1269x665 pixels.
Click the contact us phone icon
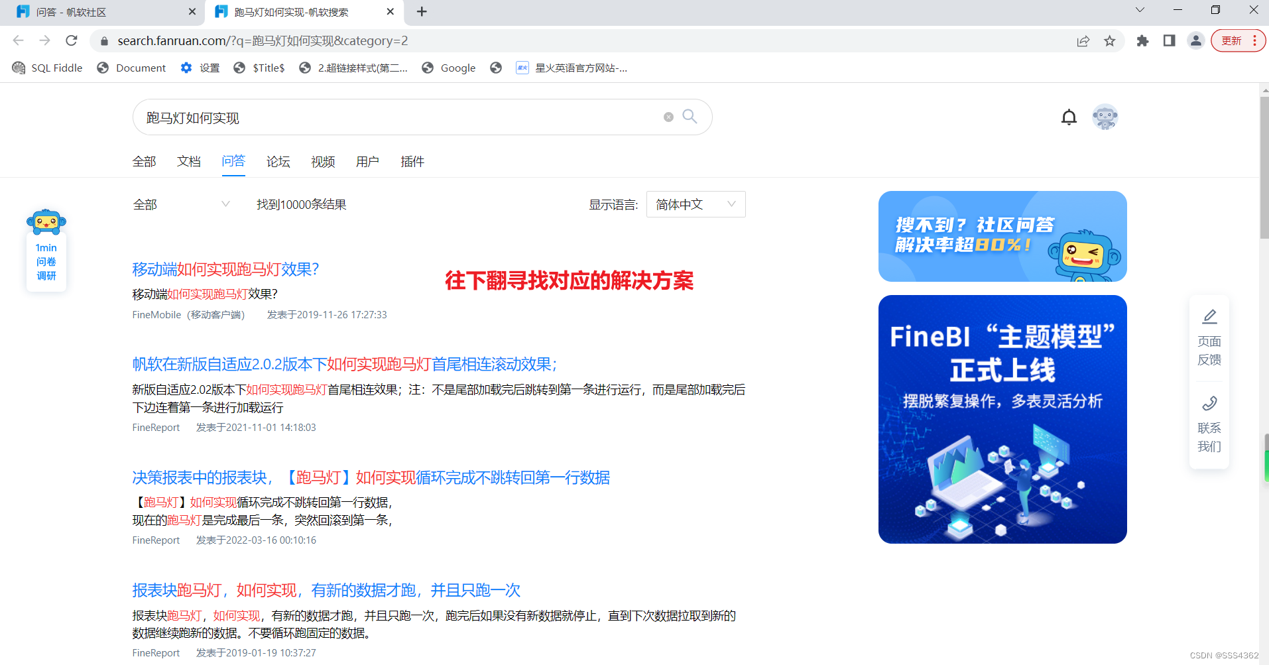[x=1209, y=403]
